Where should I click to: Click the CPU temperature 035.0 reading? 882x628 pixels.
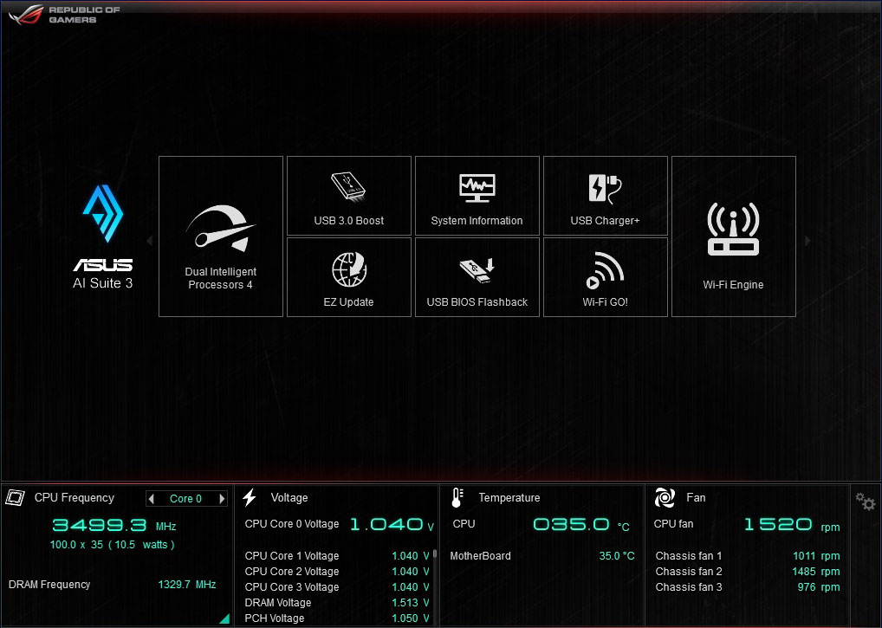581,525
